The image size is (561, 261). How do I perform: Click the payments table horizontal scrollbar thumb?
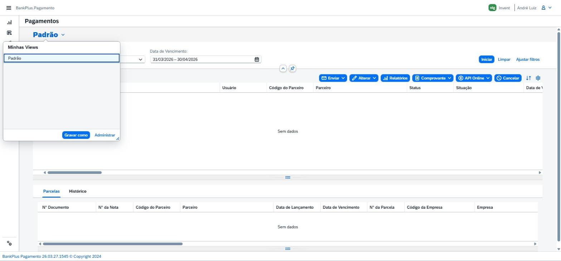pyautogui.click(x=74, y=173)
